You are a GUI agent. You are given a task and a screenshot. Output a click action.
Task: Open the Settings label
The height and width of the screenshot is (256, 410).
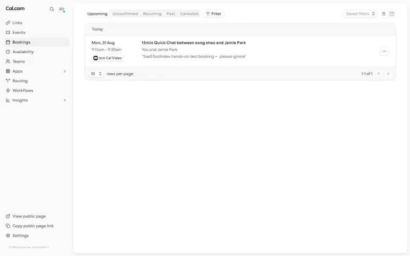point(20,236)
